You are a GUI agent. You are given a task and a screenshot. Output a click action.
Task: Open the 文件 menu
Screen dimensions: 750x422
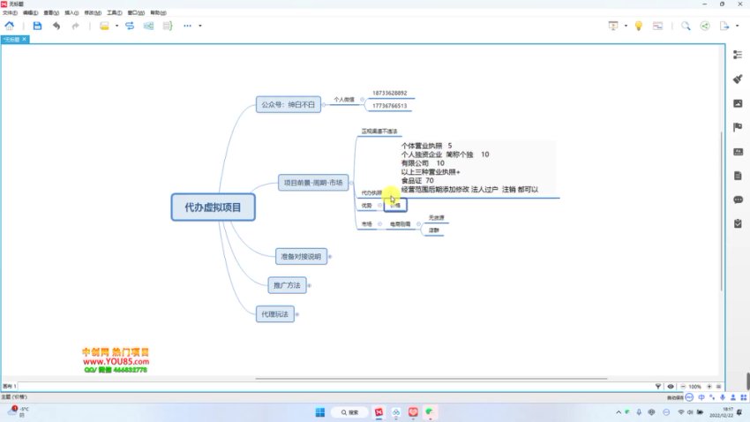pyautogui.click(x=10, y=13)
